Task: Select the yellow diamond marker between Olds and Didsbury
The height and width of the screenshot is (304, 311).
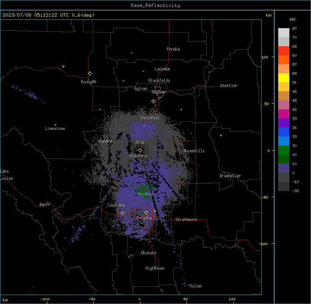Action: point(140,151)
